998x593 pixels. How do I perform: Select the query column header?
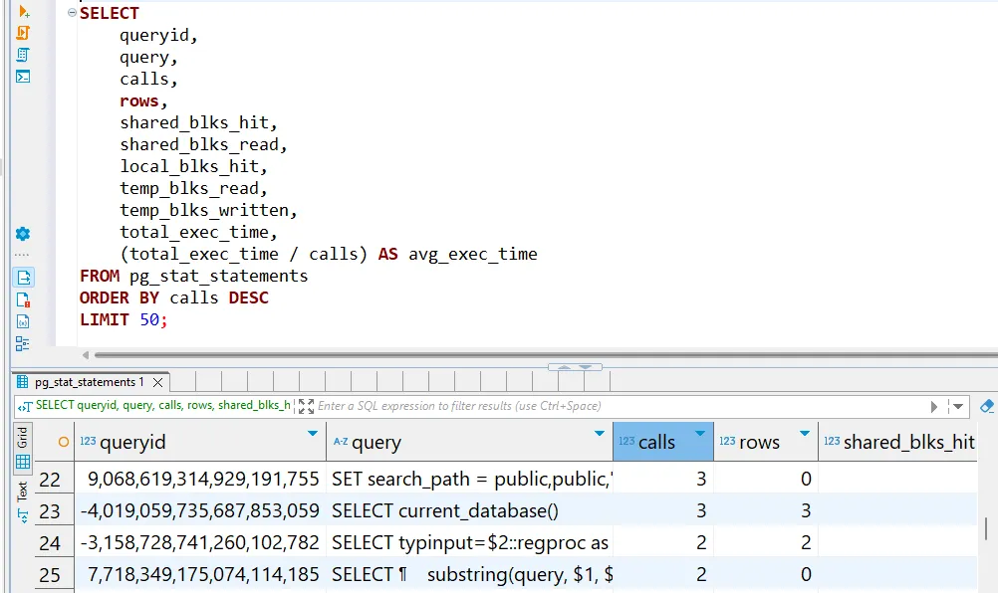point(470,442)
